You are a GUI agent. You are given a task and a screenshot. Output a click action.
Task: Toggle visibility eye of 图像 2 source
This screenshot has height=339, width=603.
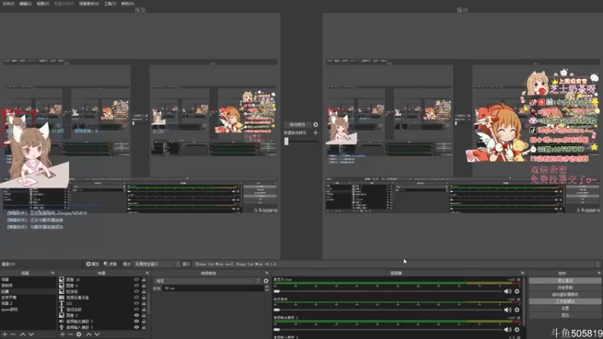click(x=136, y=315)
